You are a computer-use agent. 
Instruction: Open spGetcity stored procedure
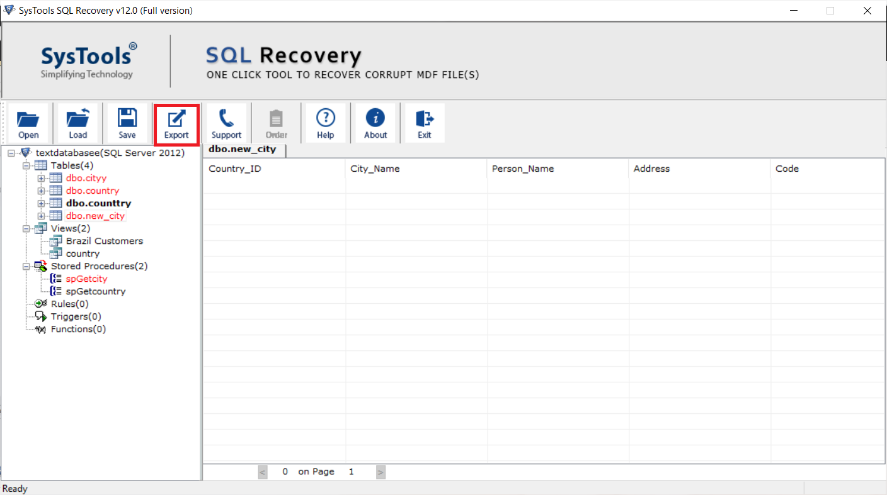[x=87, y=279]
